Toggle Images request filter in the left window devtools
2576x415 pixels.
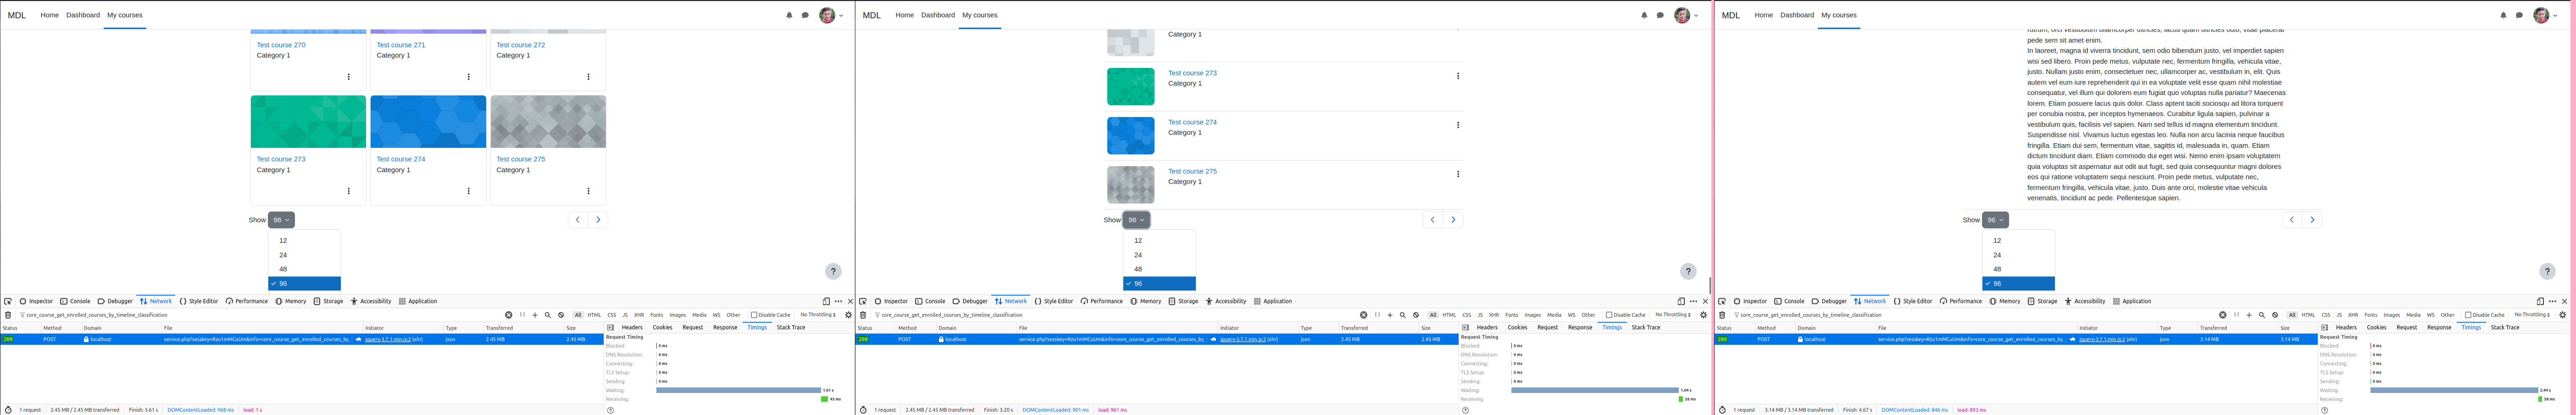click(x=678, y=315)
